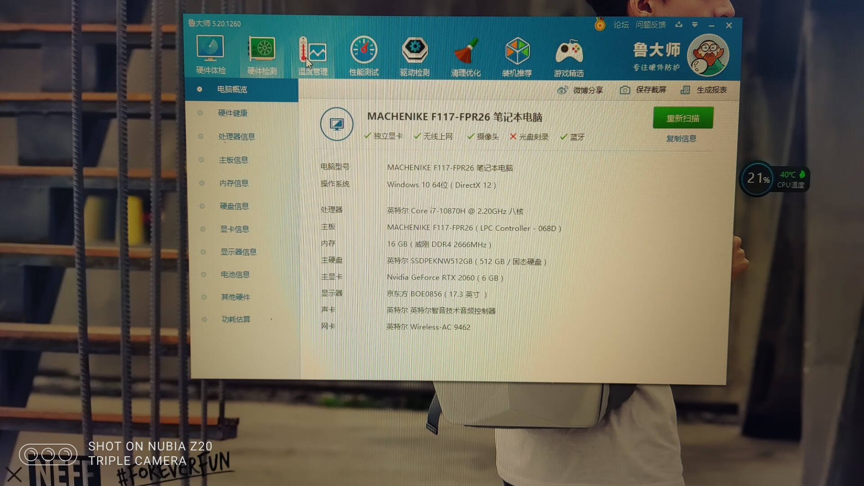864x486 pixels.
Task: Click the green 重新扫描 rescan button
Action: pyautogui.click(x=683, y=118)
